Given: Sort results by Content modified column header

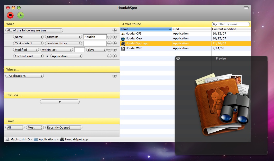Looking at the screenshot, I should [231, 29].
